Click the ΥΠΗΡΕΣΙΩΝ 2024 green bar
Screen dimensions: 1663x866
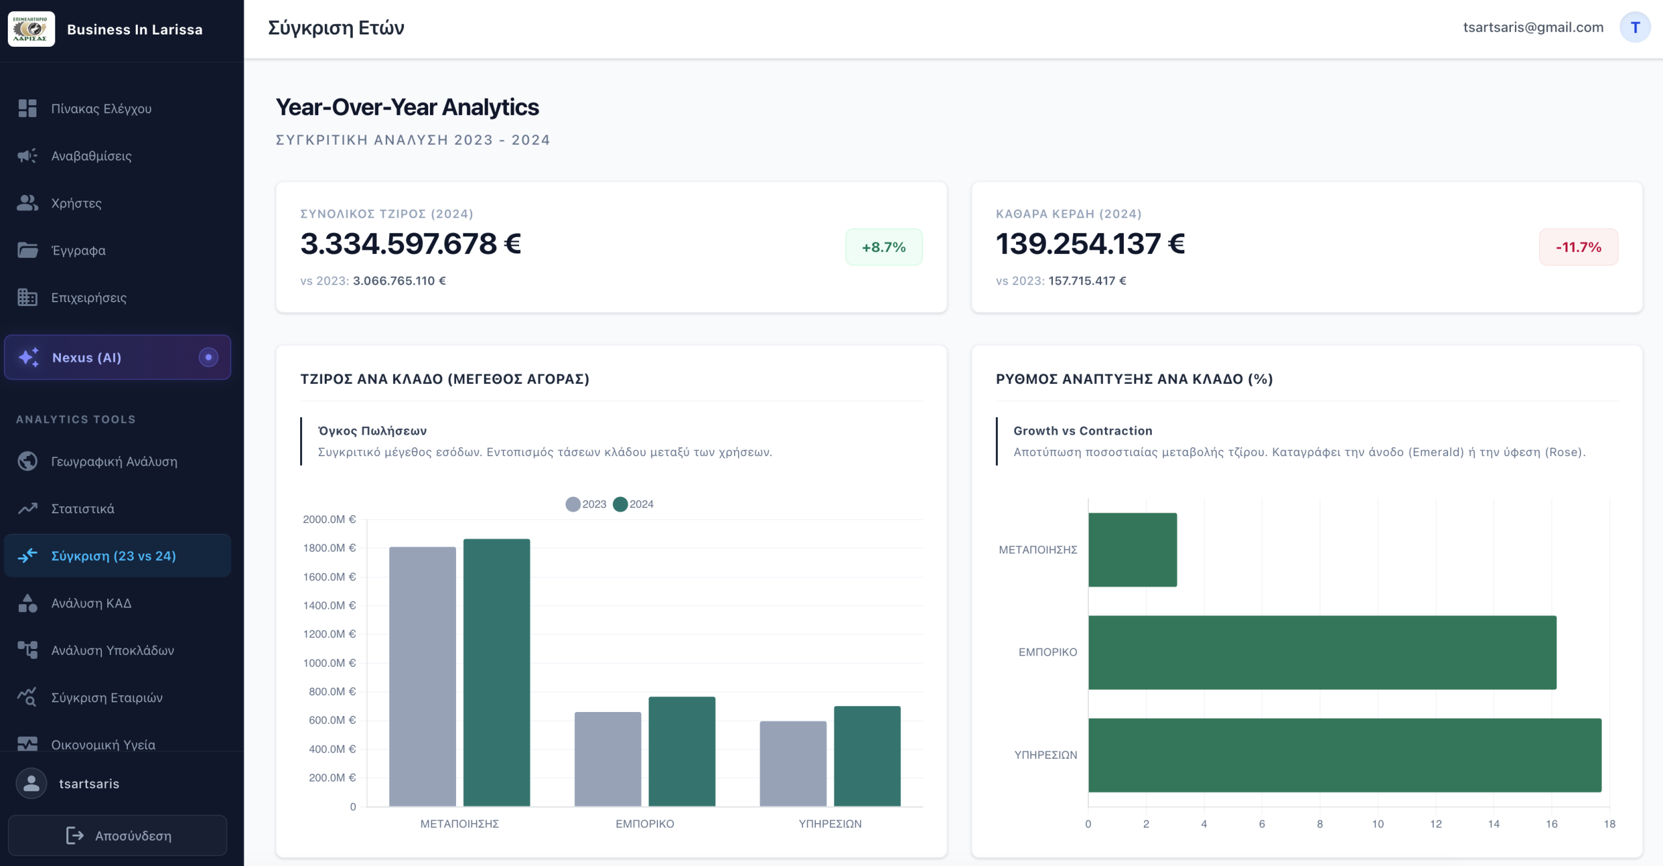pos(867,756)
